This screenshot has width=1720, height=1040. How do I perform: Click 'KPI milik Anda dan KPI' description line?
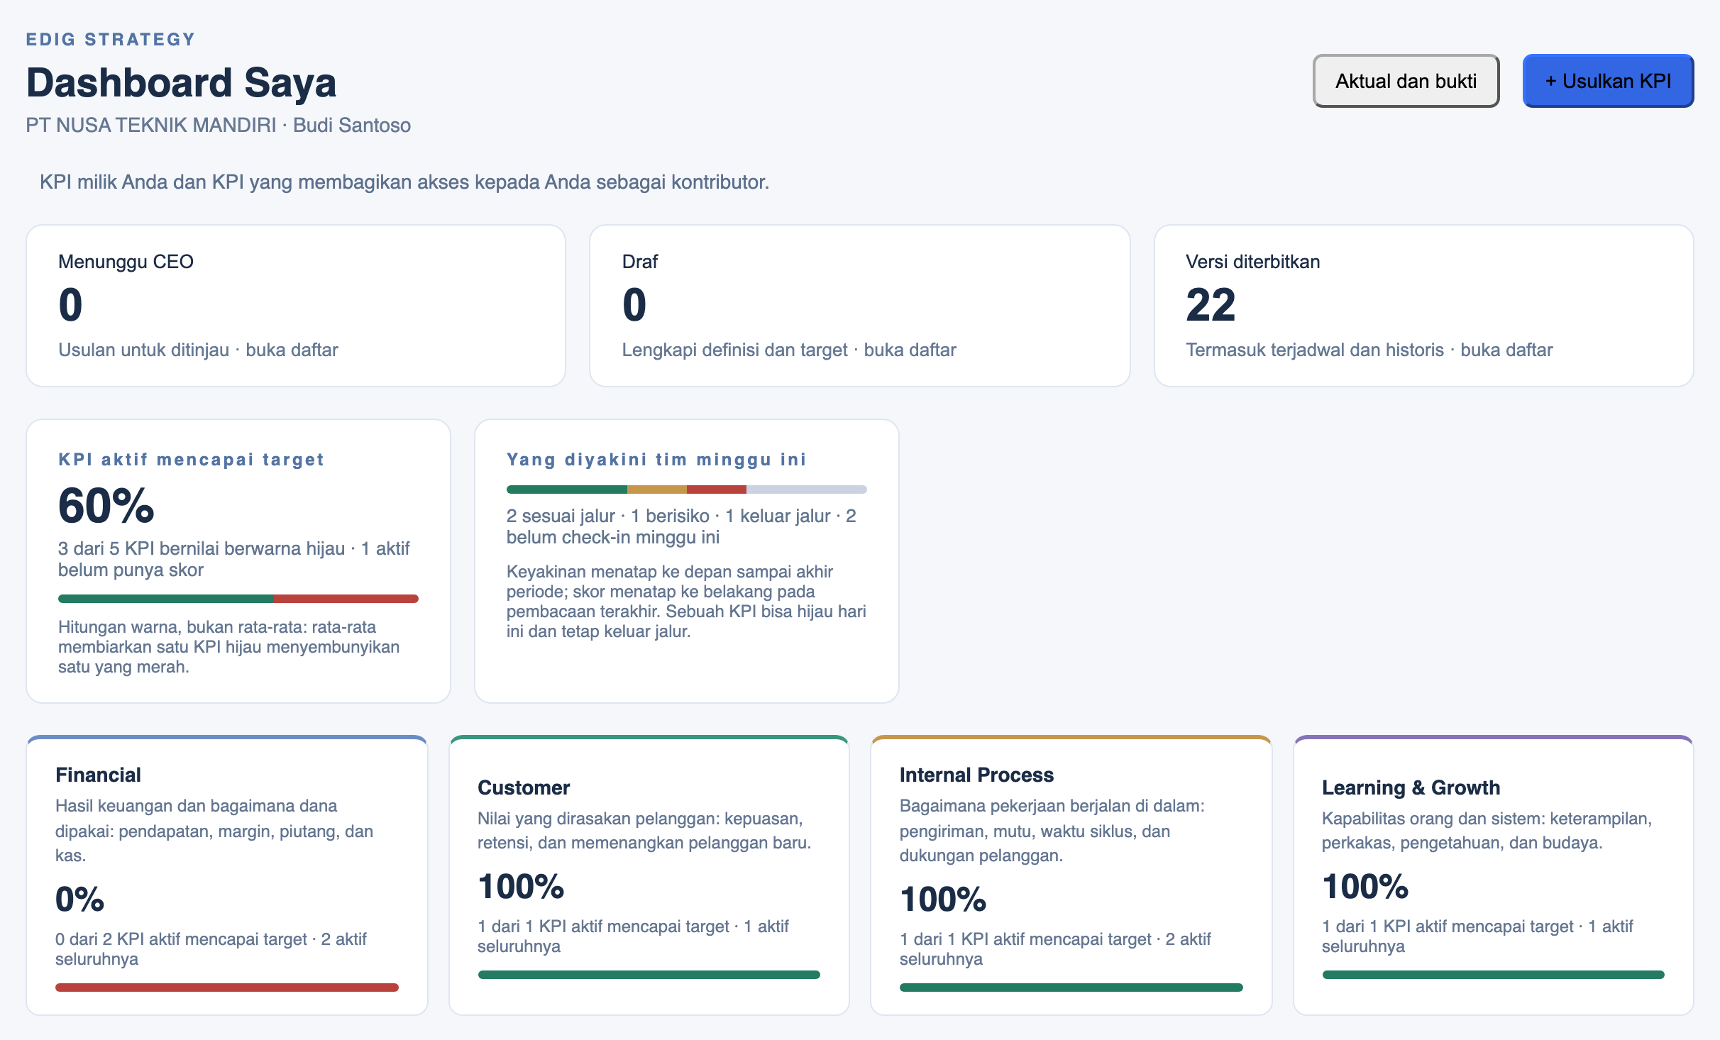(404, 182)
